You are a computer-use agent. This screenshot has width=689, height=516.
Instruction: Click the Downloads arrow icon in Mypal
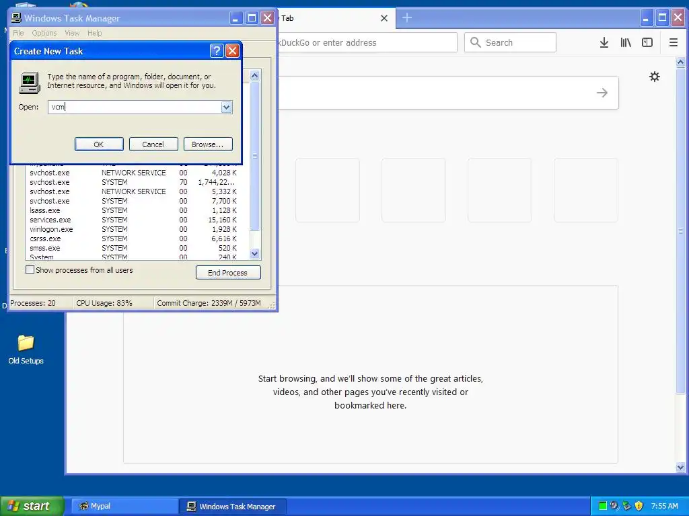[x=604, y=42]
